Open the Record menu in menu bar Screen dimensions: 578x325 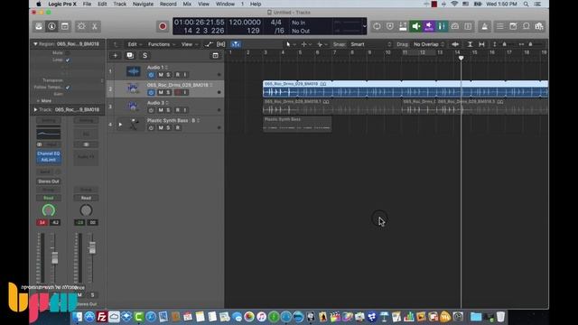pyautogui.click(x=168, y=4)
